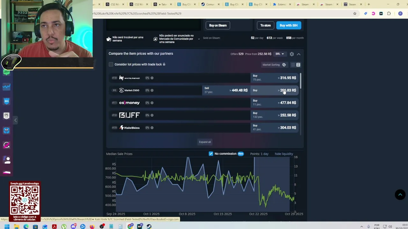Switch to list rows view icon
This screenshot has width=408, height=229.
click(x=298, y=65)
